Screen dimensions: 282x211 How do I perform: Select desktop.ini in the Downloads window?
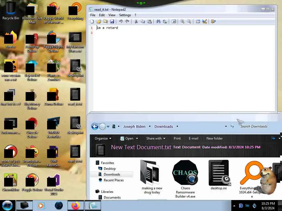pos(219,175)
